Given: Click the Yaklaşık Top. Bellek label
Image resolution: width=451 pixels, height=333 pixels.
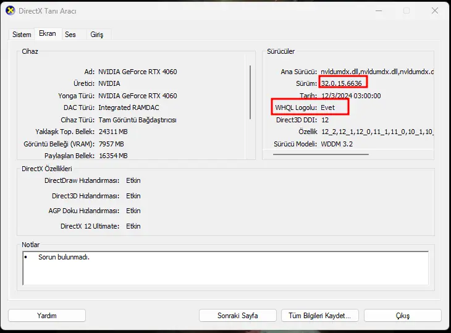Looking at the screenshot, I should point(65,132).
